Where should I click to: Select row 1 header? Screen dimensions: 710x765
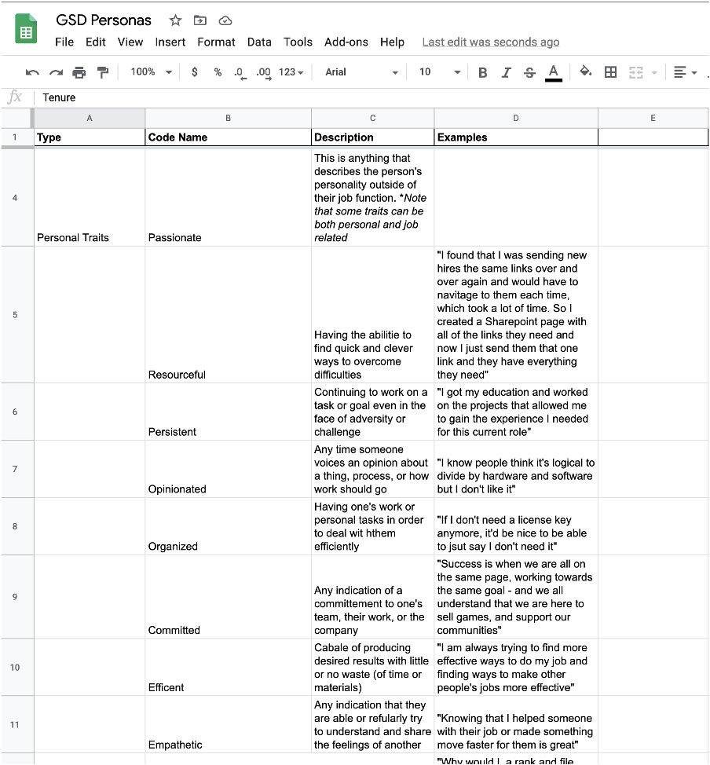[x=15, y=137]
